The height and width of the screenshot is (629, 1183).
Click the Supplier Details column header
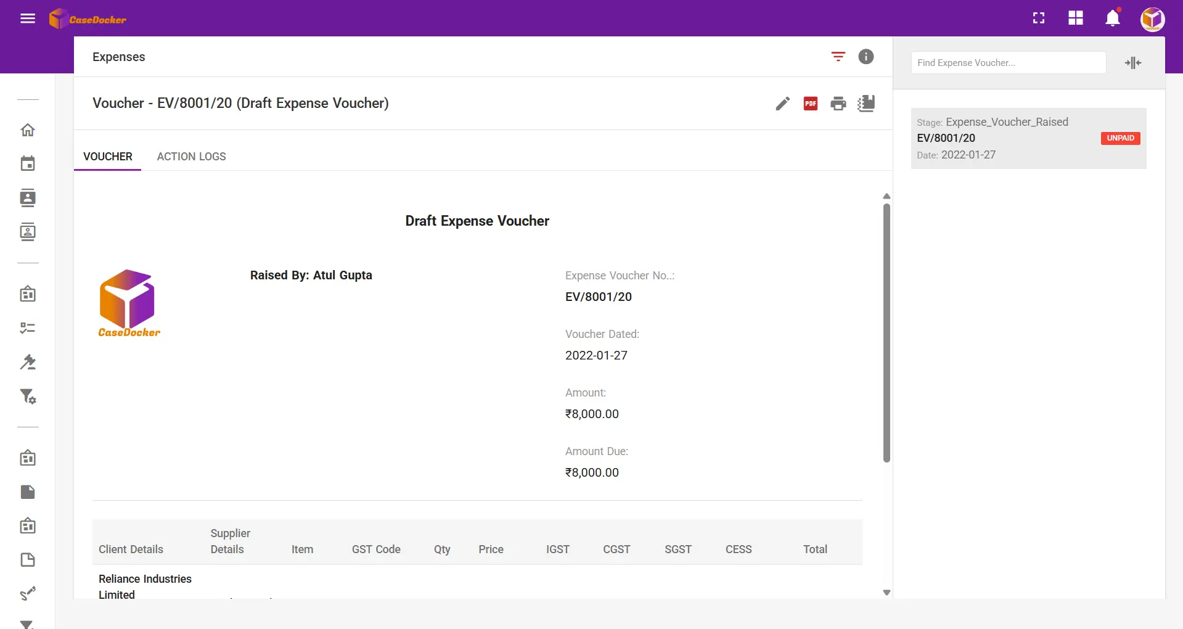tap(231, 541)
